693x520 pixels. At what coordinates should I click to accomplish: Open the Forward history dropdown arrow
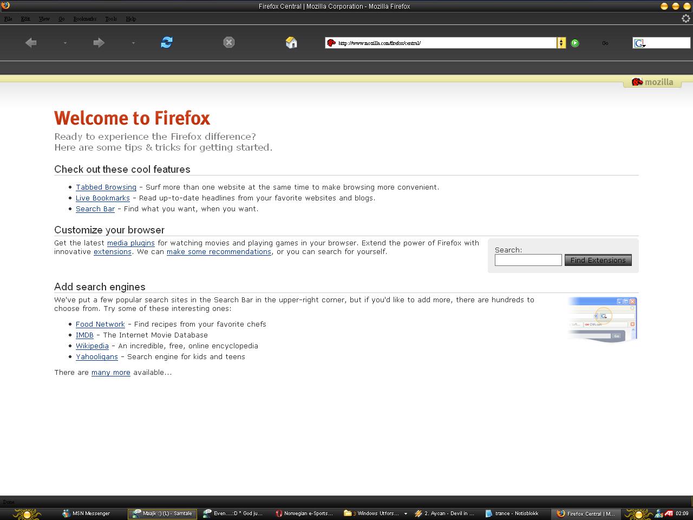click(x=133, y=43)
